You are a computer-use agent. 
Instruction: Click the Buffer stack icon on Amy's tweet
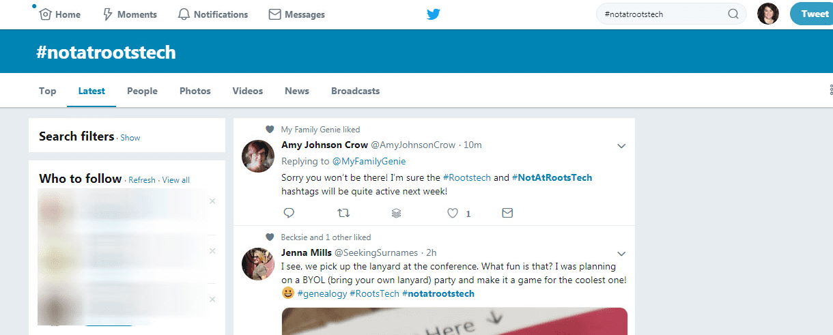click(x=397, y=213)
